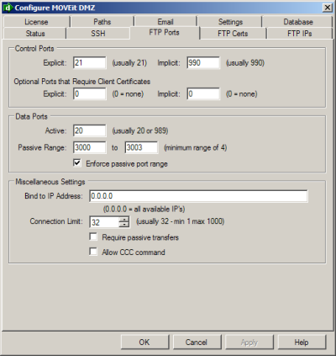
Task: Switch to the Email tab
Action: click(165, 22)
